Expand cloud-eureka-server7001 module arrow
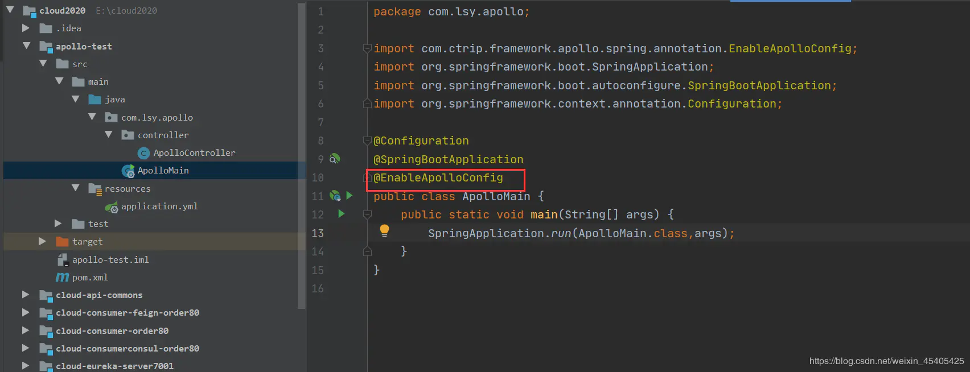Screen dimensions: 970x372 click(x=26, y=366)
